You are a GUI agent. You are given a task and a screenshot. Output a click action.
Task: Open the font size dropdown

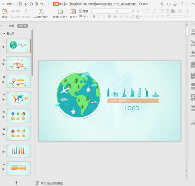pyautogui.click(x=129, y=11)
